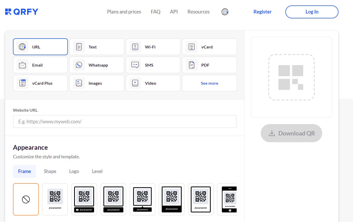Click the Download QR button
This screenshot has height=222, width=353.
(x=291, y=133)
